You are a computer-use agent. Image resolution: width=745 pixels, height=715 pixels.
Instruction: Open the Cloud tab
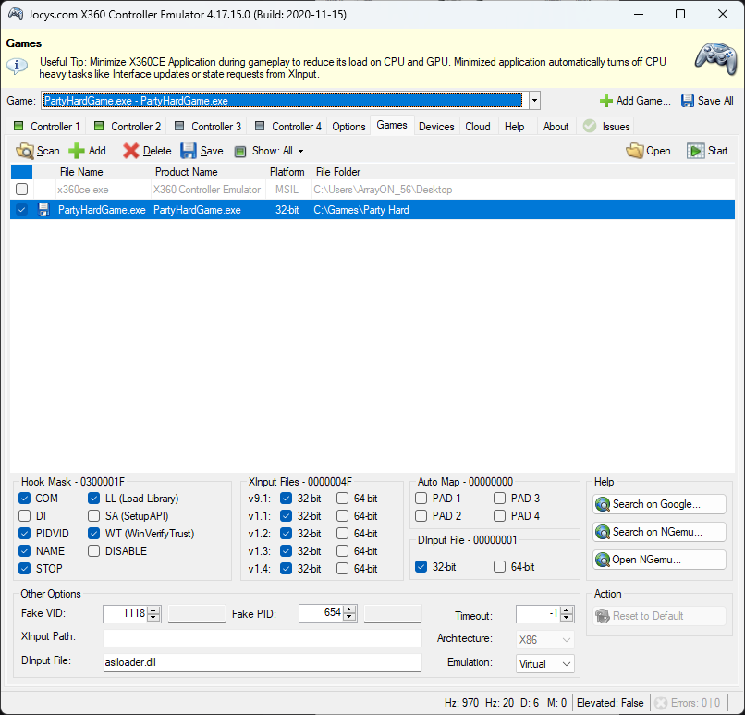[478, 127]
